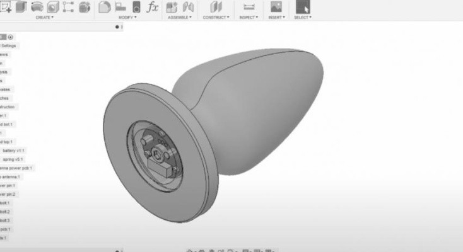The height and width of the screenshot is (252, 463).
Task: Click the Measure ruler icon
Action: click(248, 7)
